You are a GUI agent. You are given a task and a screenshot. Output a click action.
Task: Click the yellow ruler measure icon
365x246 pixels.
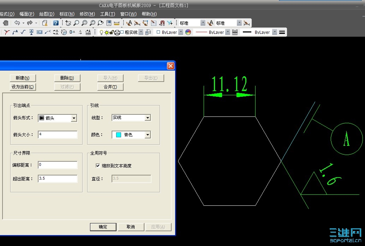pyautogui.click(x=116, y=23)
